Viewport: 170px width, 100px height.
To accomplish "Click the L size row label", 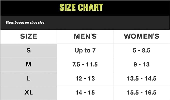I will click(x=29, y=79).
